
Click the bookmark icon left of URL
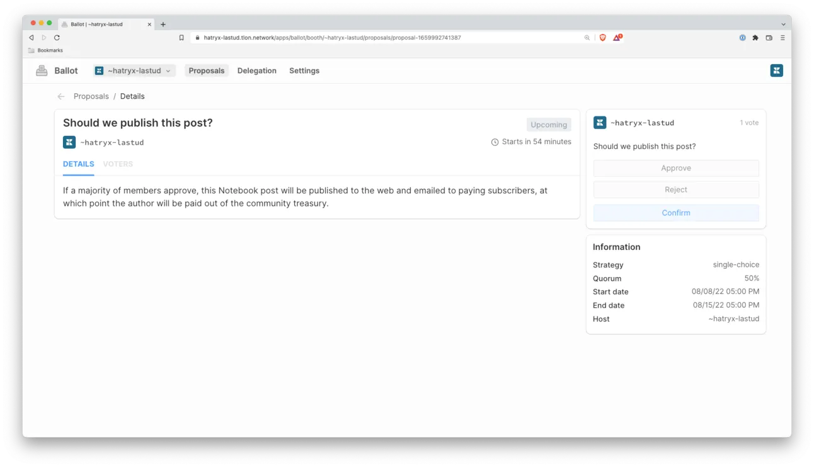181,38
